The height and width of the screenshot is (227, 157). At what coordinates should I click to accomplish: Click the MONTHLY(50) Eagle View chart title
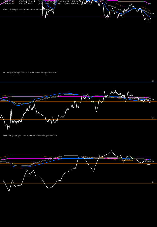click(x=30, y=136)
